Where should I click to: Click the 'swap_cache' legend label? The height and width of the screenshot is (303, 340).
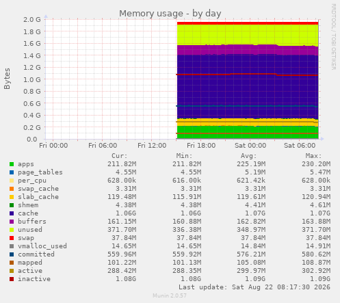click(x=38, y=189)
